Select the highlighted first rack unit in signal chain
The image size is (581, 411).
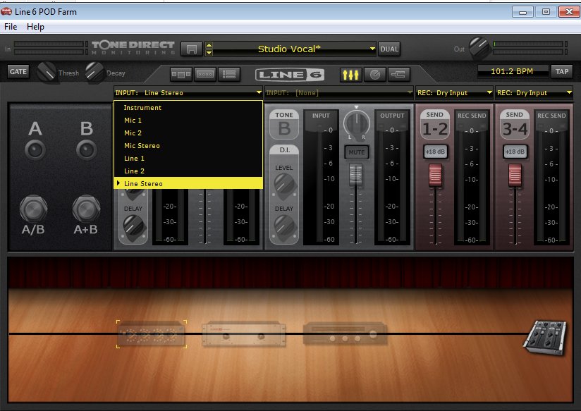click(152, 334)
